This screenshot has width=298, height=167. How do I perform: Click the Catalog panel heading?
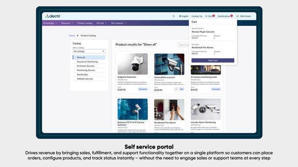[x=77, y=43]
